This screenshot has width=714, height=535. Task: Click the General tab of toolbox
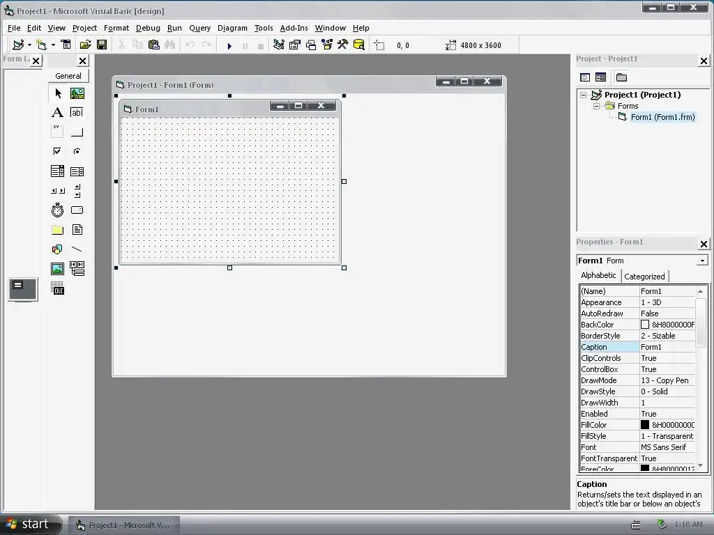point(68,76)
